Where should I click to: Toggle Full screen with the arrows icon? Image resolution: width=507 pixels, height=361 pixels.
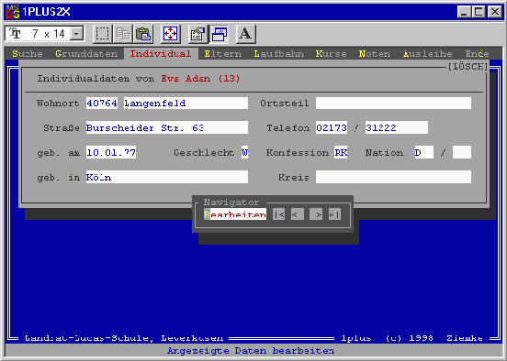170,34
